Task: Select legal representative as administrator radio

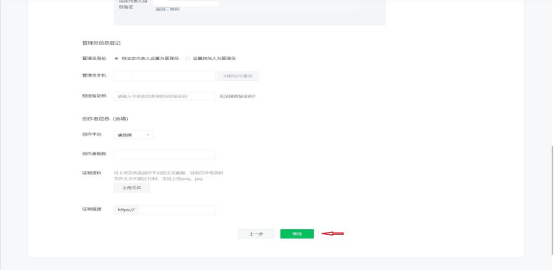Action: pos(116,59)
